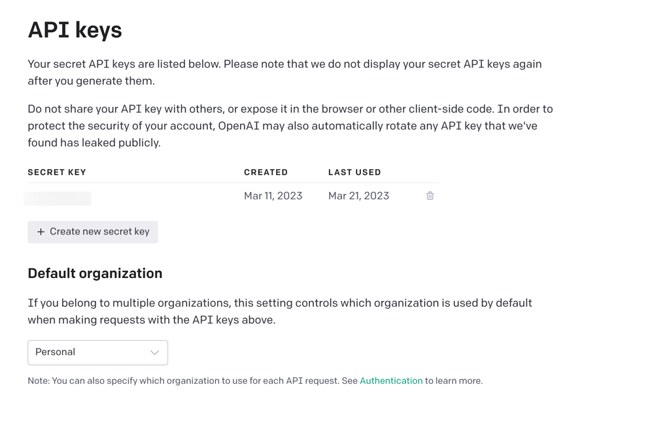This screenshot has width=654, height=440.
Task: Click the CREATED column header
Action: (266, 172)
